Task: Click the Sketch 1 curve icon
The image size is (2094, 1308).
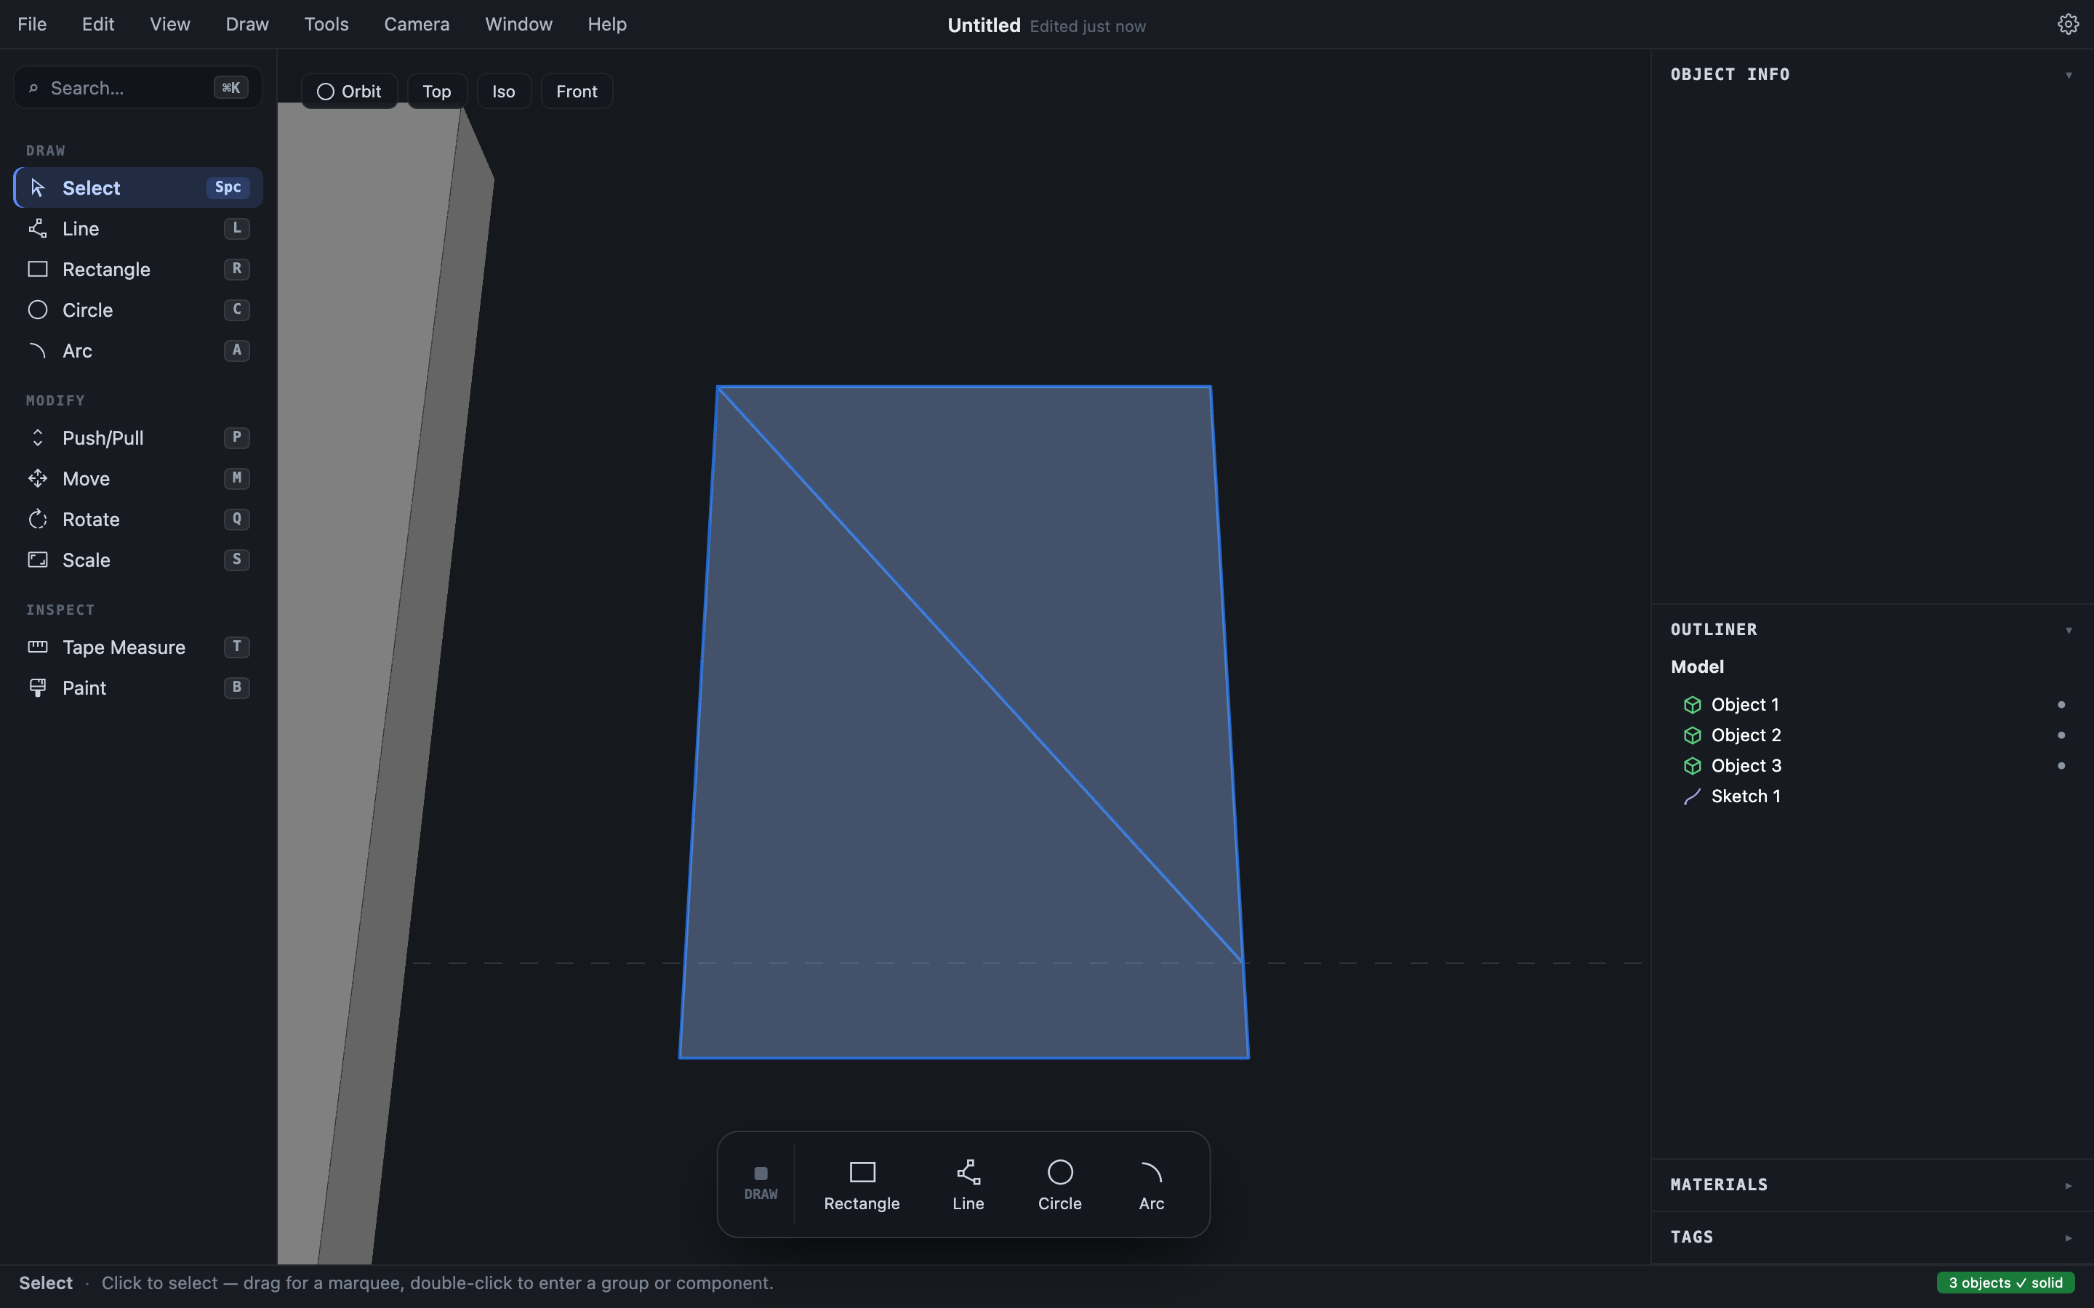Action: [1692, 796]
